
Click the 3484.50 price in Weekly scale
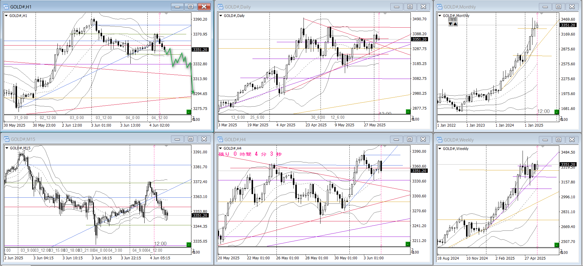point(568,152)
